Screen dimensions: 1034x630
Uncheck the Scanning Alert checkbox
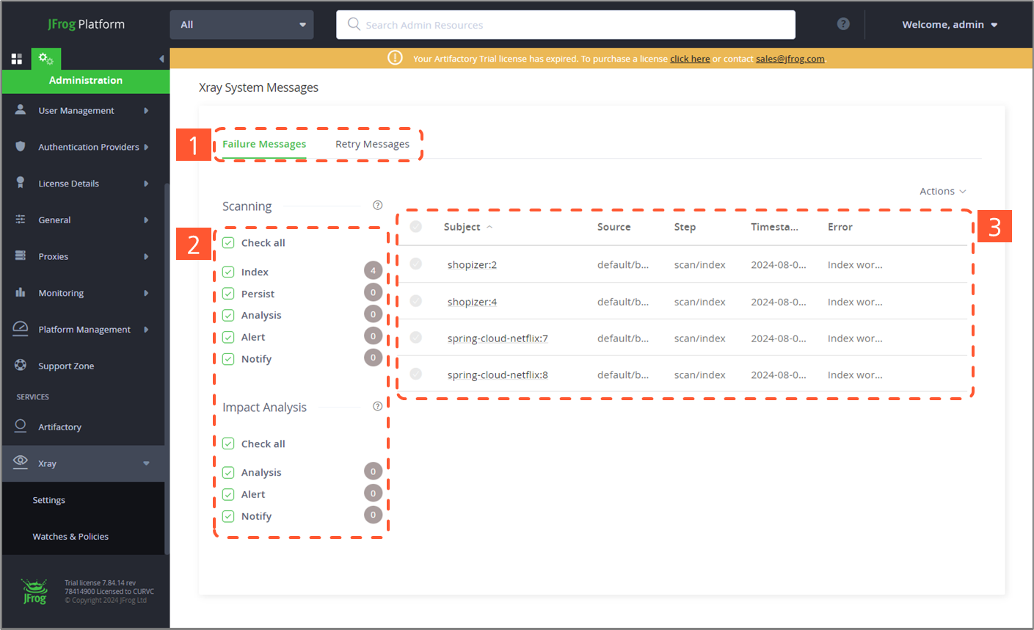[x=228, y=337]
